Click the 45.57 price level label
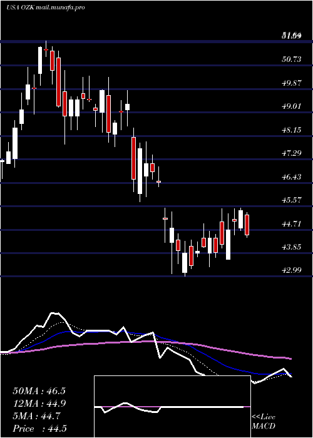Screen dimensions: 313x438 point(292,200)
